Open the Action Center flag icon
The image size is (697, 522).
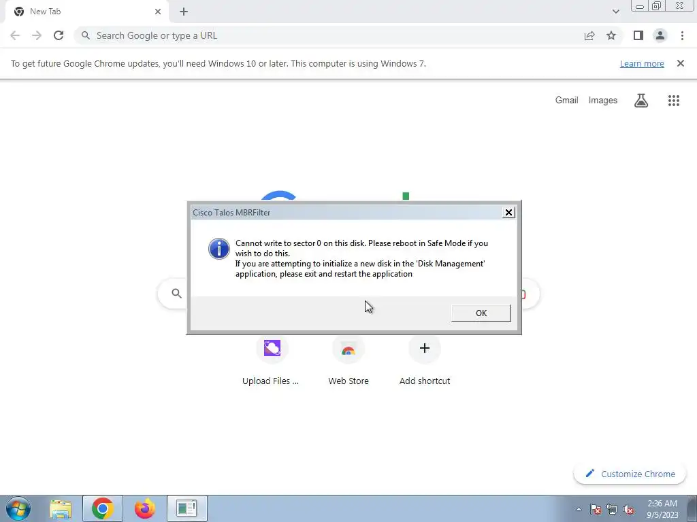pos(596,509)
